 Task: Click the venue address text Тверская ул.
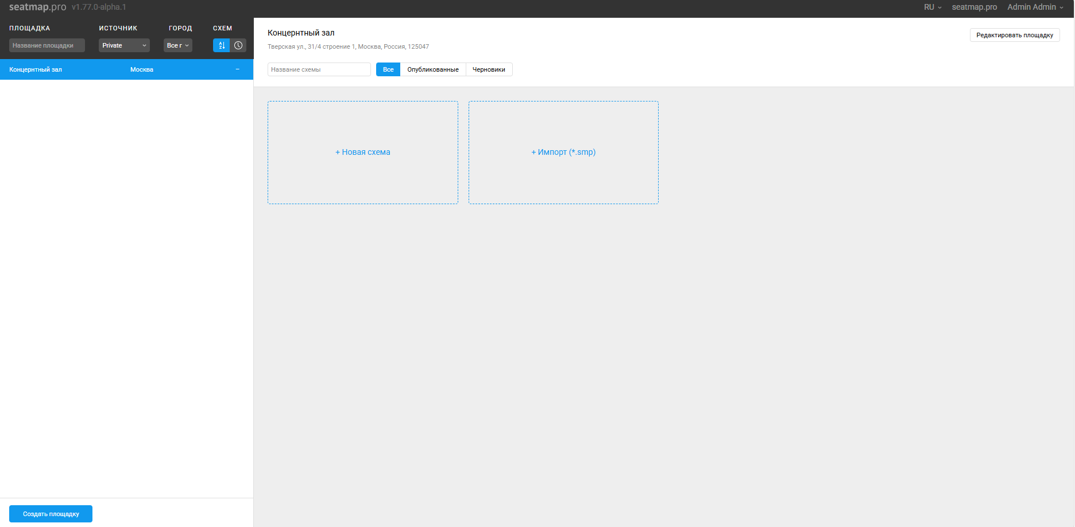[348, 46]
